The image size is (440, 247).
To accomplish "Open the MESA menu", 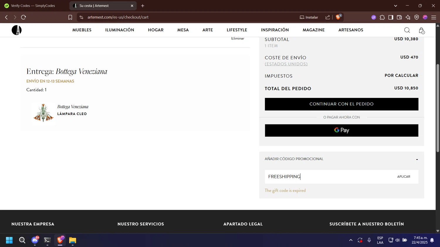I will click(x=183, y=30).
